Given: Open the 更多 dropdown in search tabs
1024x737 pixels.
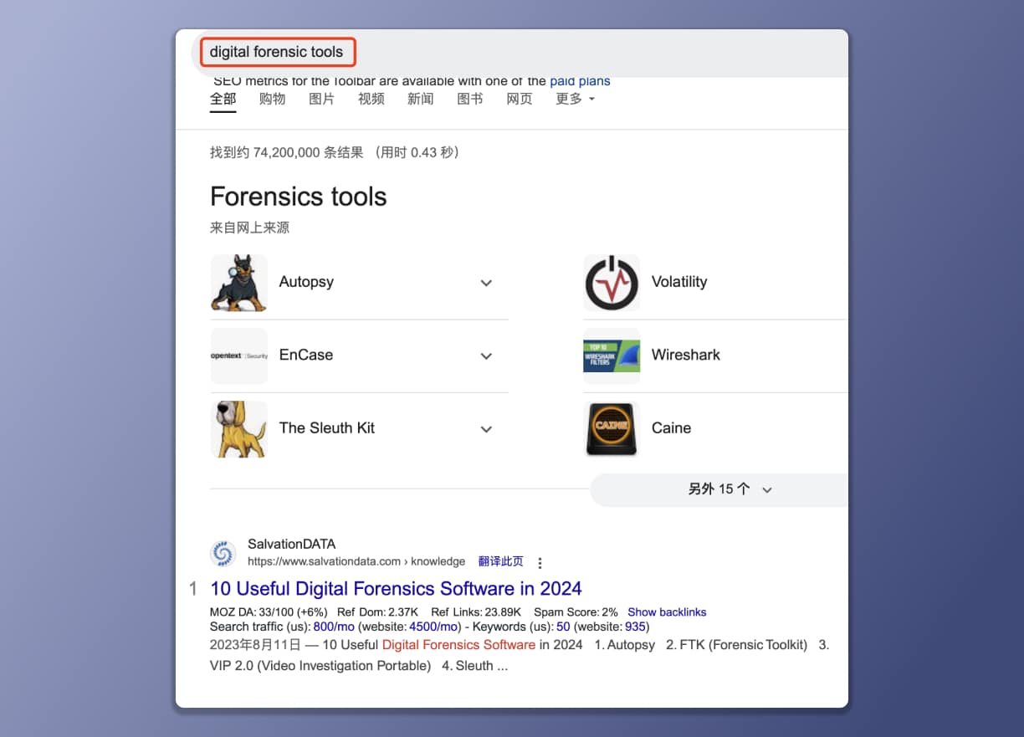Looking at the screenshot, I should click(576, 99).
